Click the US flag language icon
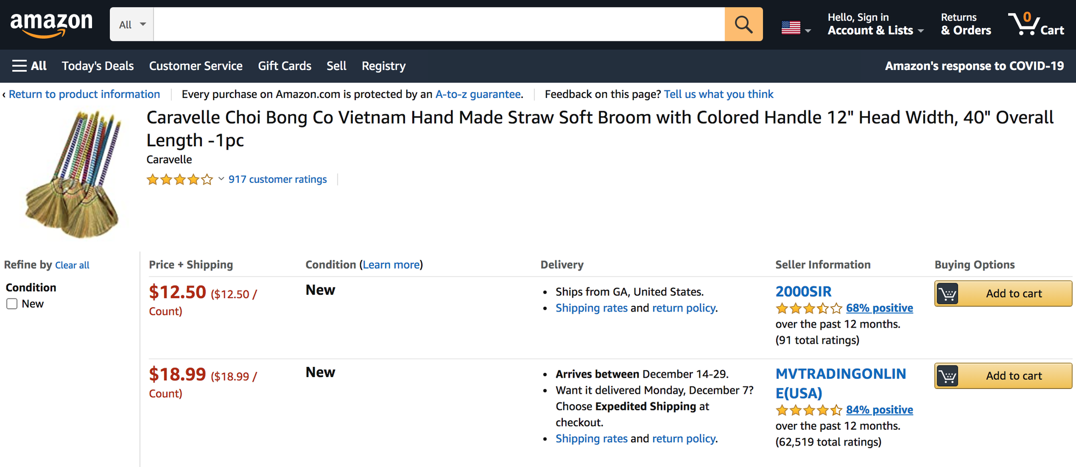 pos(791,27)
